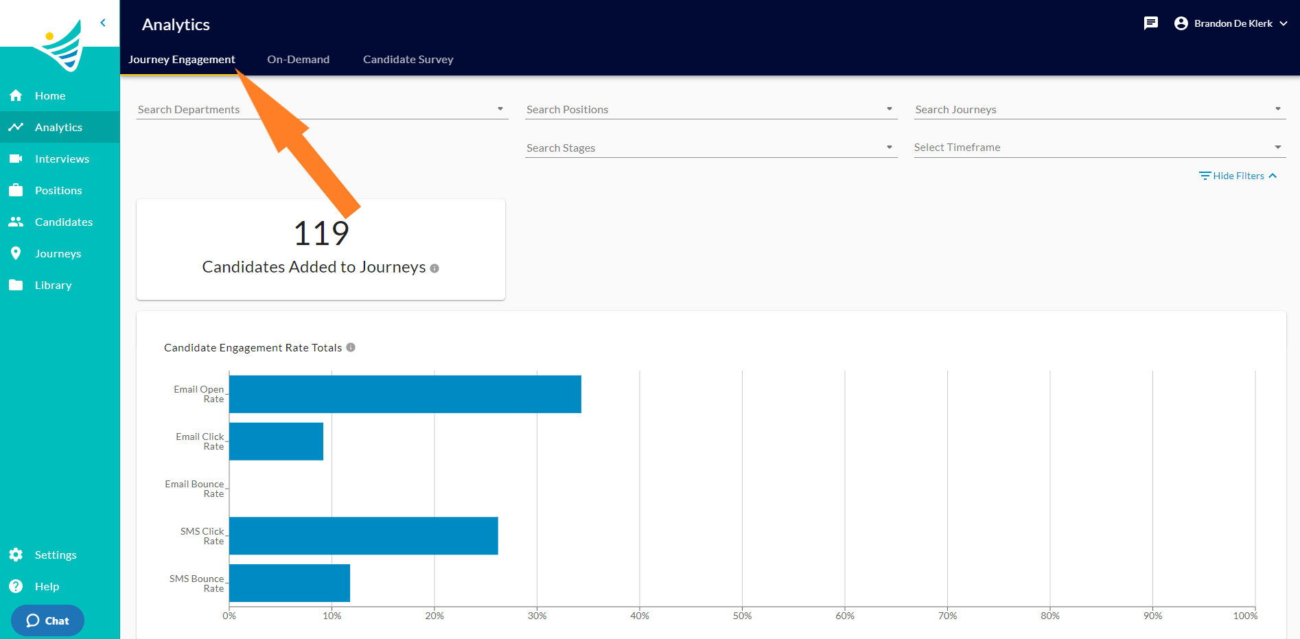
Task: Click the Library folder icon
Action: coord(16,285)
